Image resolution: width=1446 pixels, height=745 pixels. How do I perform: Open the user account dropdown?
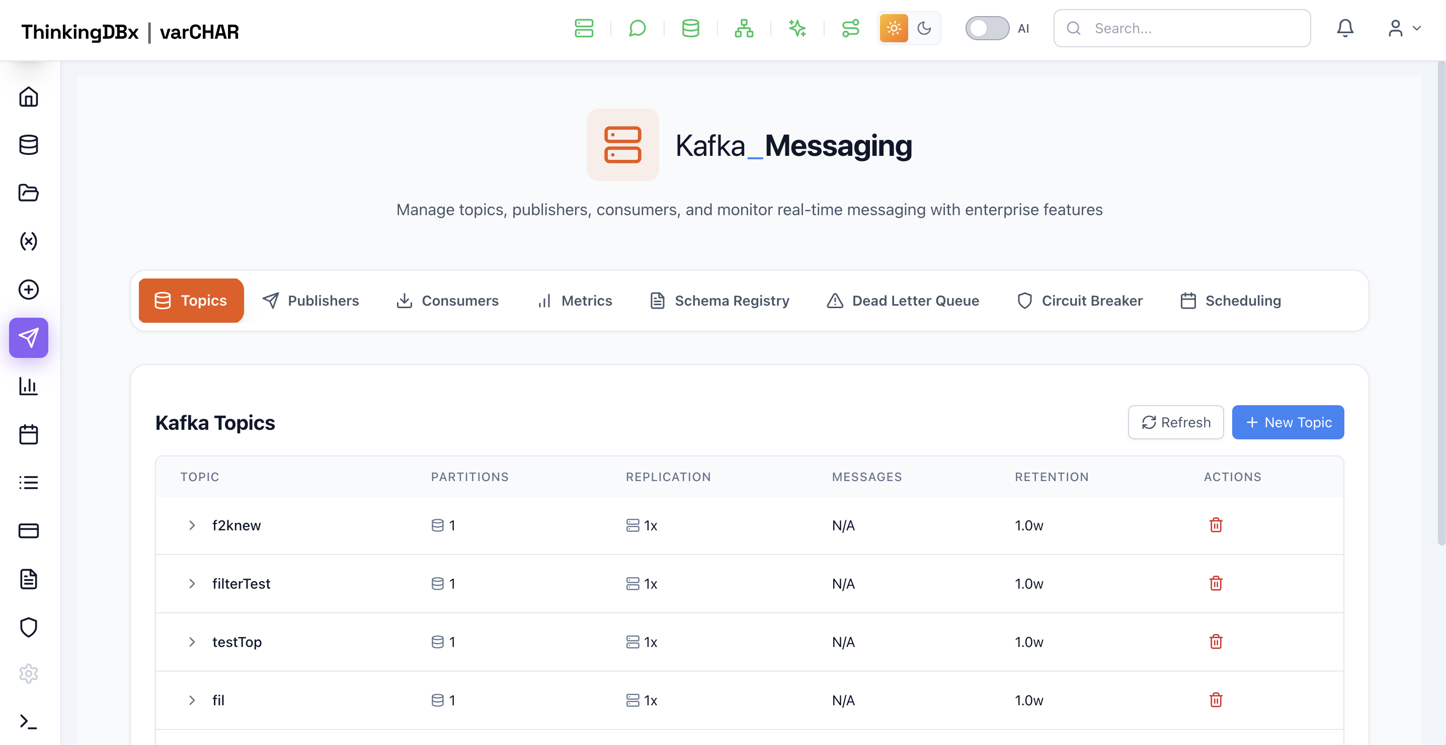click(1403, 28)
